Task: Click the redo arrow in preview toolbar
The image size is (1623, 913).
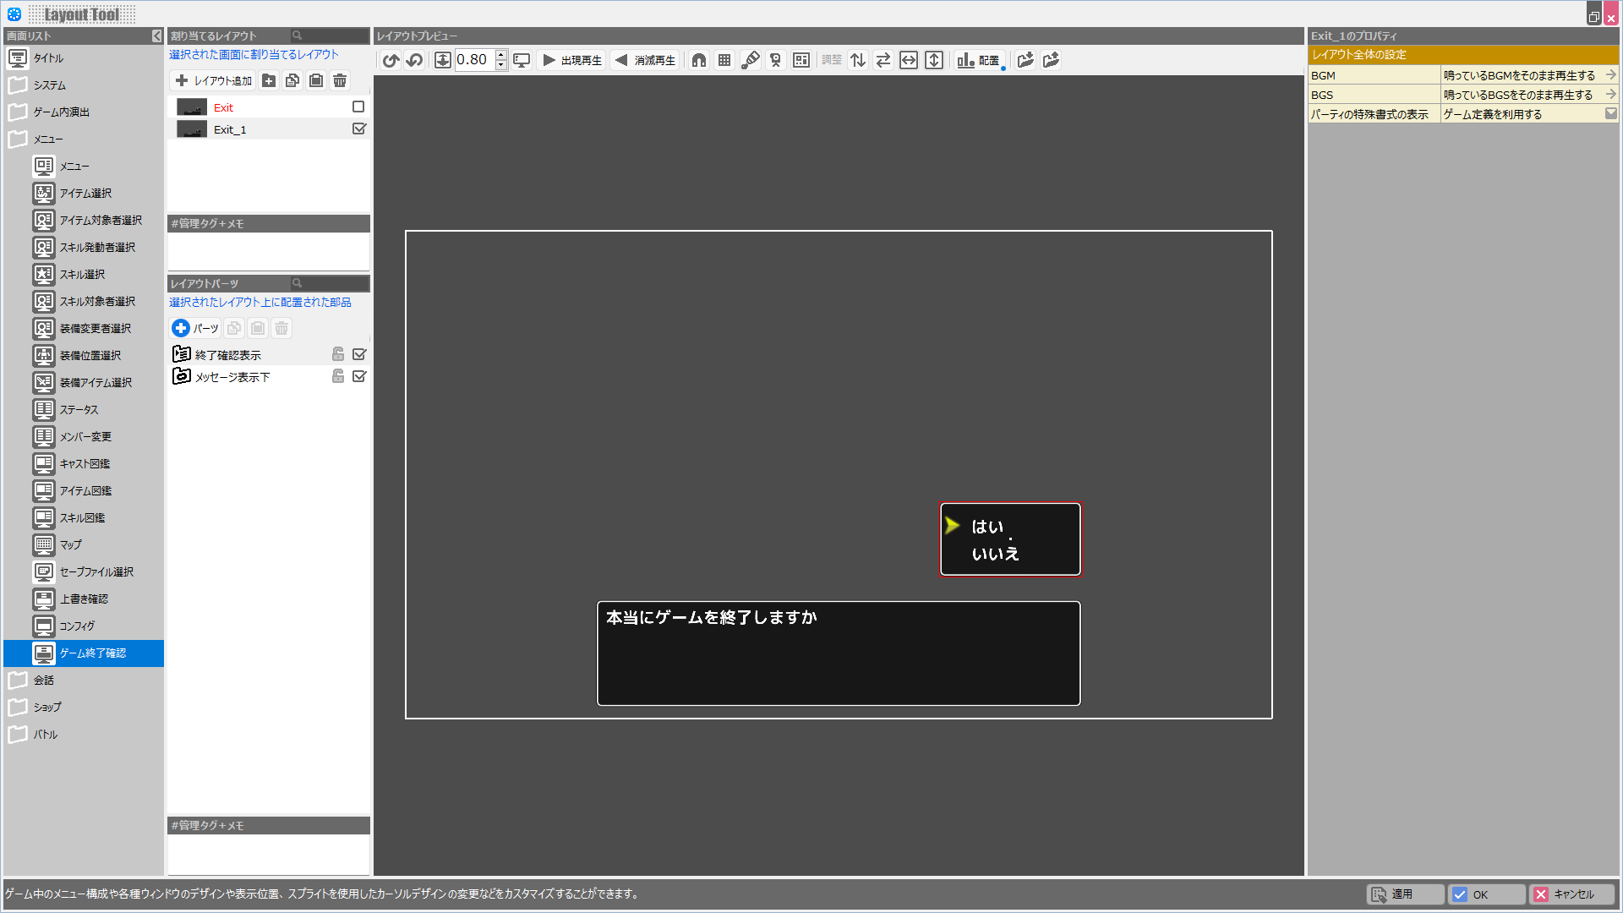Action: click(414, 60)
